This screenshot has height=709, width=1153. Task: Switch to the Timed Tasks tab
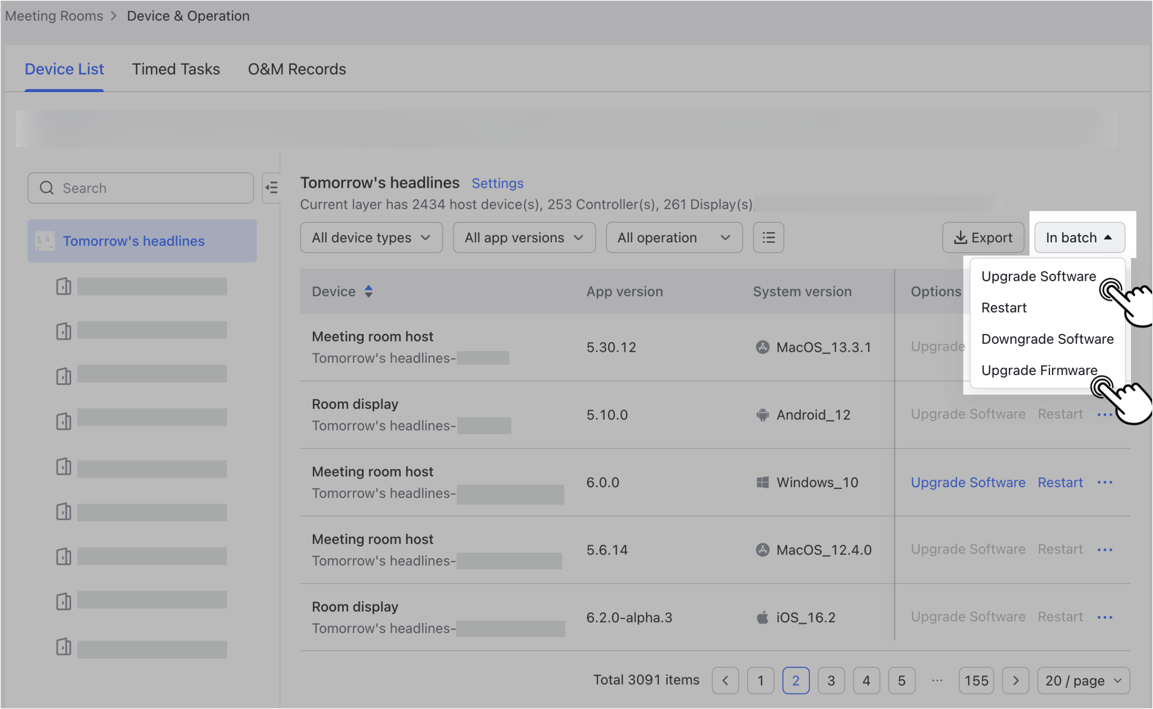point(176,69)
